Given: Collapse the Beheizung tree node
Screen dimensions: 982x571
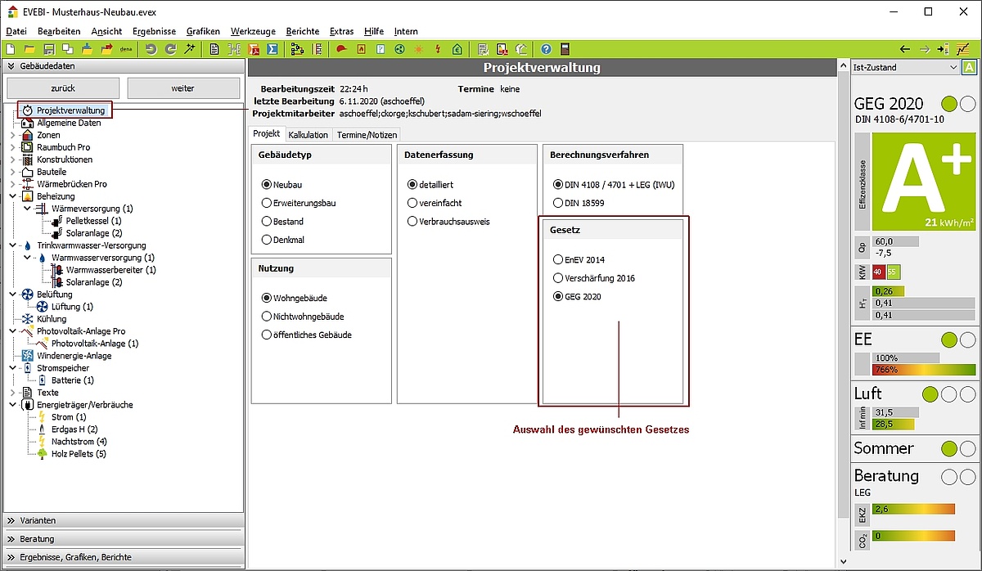Looking at the screenshot, I should tap(12, 196).
